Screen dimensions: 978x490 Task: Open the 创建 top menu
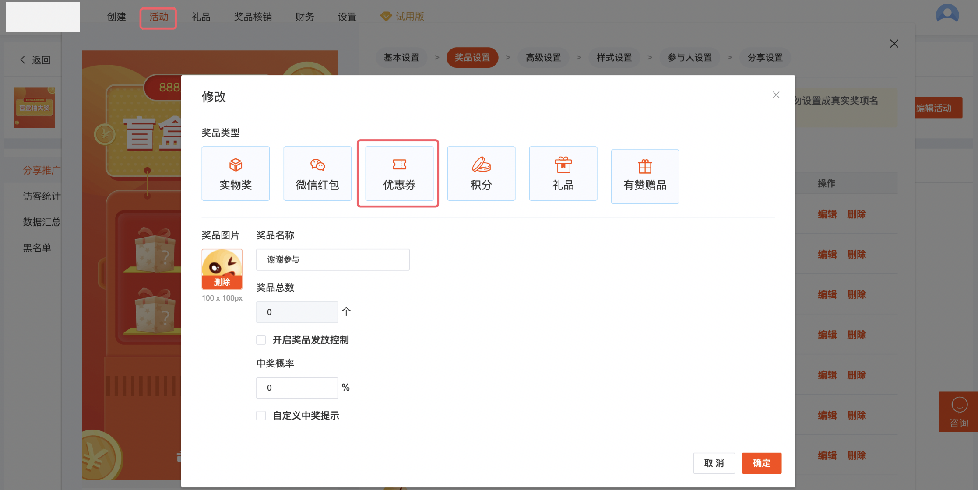(116, 17)
